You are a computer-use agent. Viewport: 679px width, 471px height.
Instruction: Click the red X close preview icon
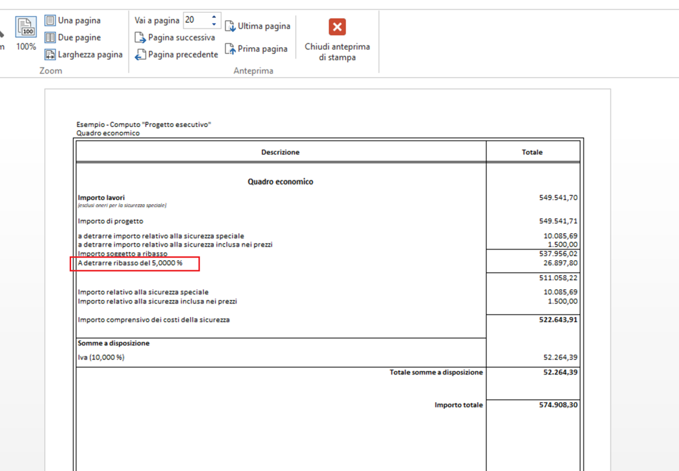coord(337,27)
